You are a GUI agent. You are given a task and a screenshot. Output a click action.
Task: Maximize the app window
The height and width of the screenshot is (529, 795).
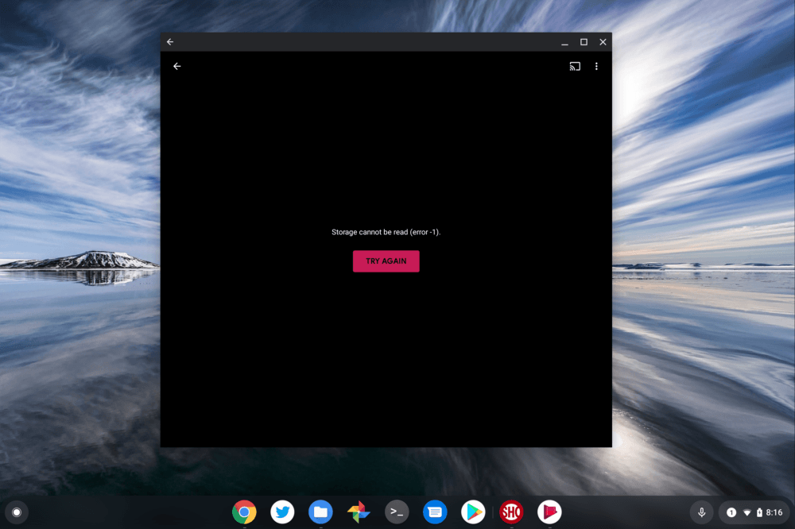click(x=584, y=42)
